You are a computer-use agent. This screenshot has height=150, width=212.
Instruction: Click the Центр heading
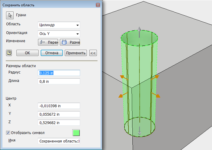pyautogui.click(x=11, y=98)
